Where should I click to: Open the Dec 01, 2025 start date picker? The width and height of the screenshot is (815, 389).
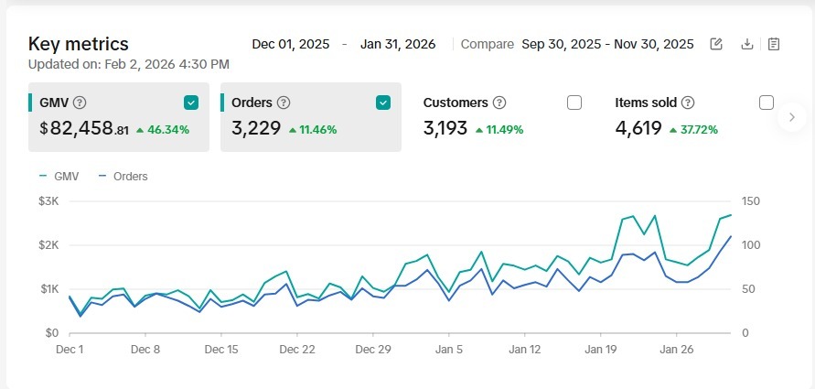coord(290,44)
